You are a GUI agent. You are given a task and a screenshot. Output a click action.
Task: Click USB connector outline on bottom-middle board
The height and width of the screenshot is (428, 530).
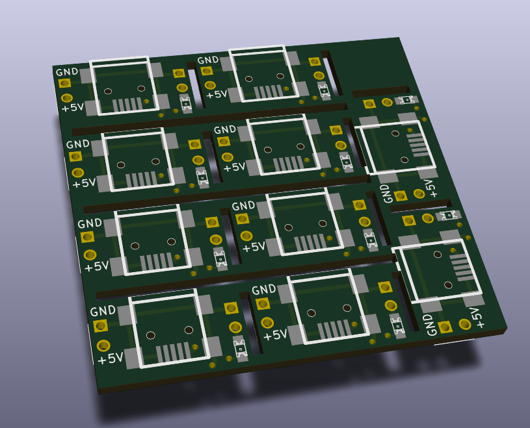click(328, 307)
